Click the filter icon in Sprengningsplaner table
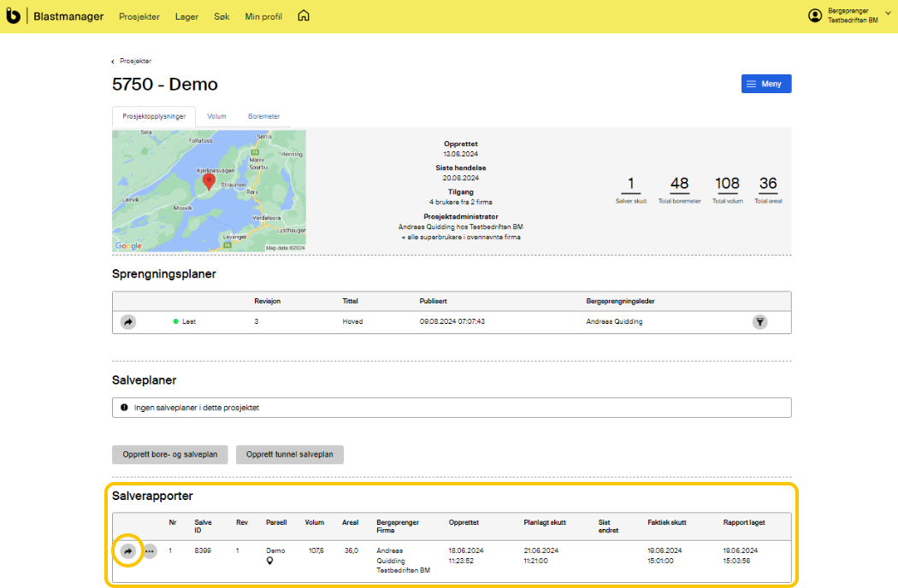 [x=759, y=322]
